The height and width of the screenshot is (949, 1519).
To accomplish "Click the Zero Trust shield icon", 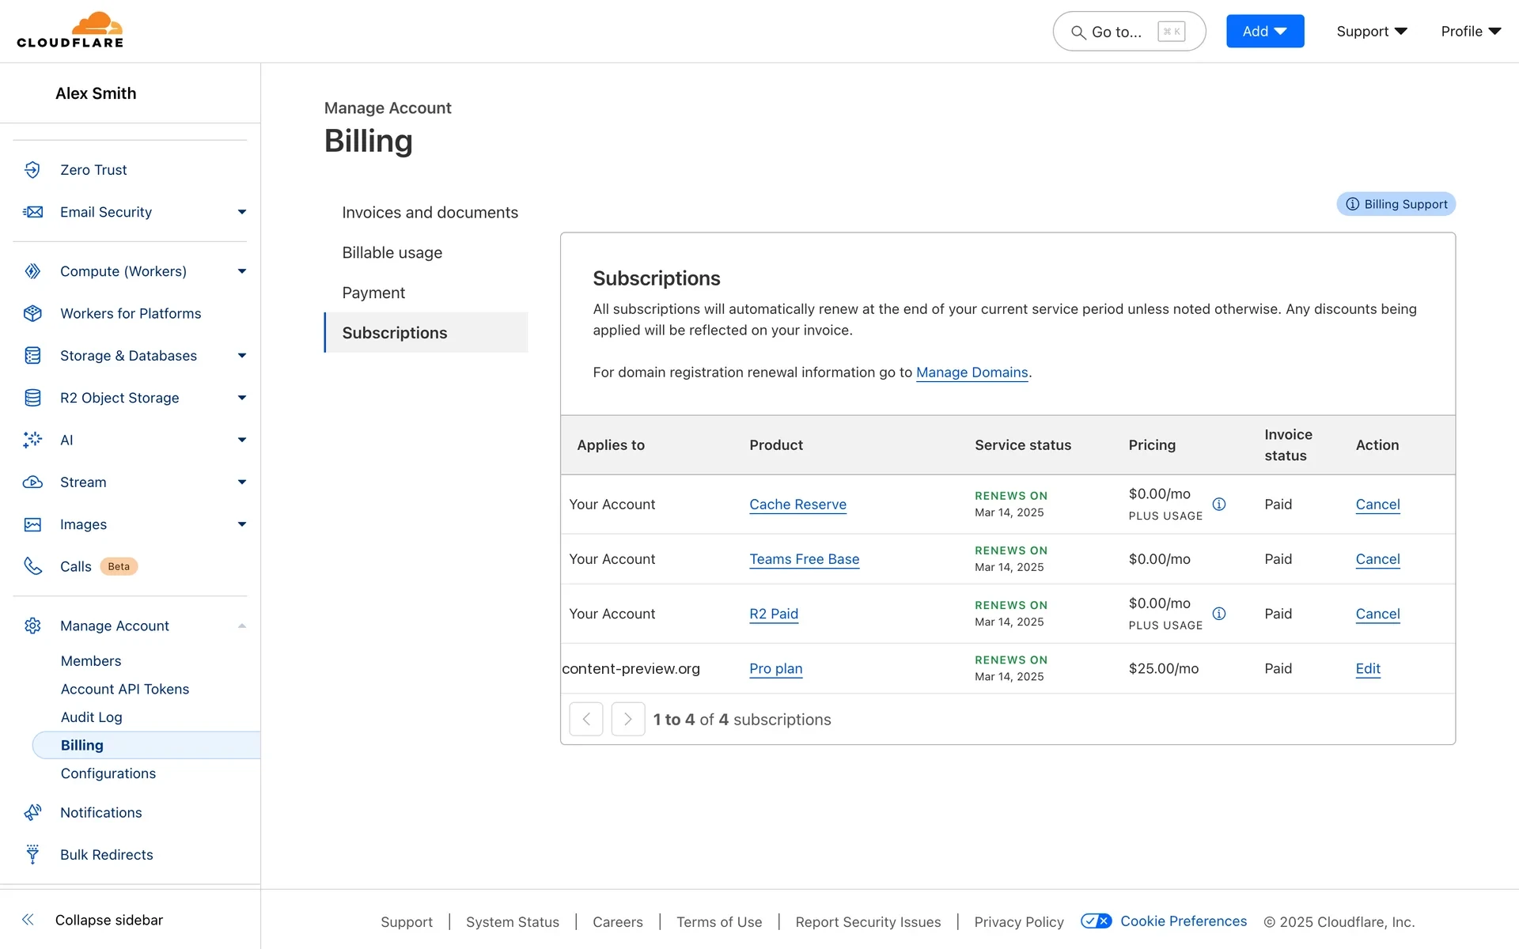I will click(32, 170).
